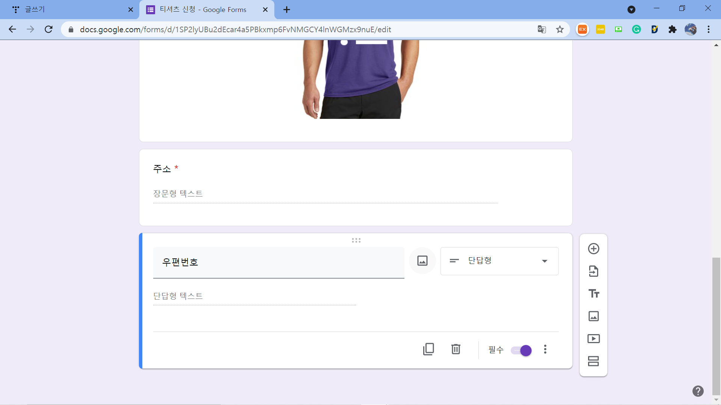Add title and description via Tt icon
The image size is (721, 405).
[x=593, y=294]
